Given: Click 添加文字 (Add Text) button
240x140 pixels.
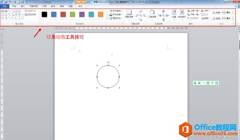Looking at the screenshot, I should 30,14.
